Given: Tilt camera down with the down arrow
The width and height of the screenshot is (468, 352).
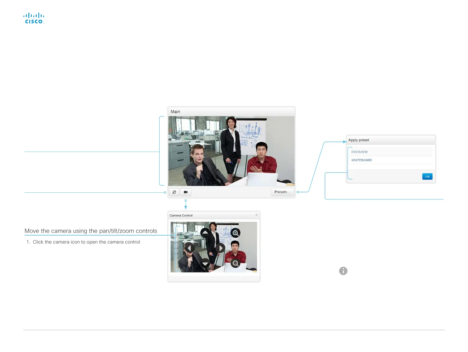Looking at the screenshot, I should click(x=205, y=263).
